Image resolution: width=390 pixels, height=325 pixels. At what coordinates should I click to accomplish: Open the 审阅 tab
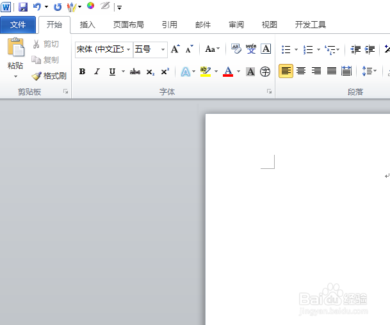click(236, 24)
